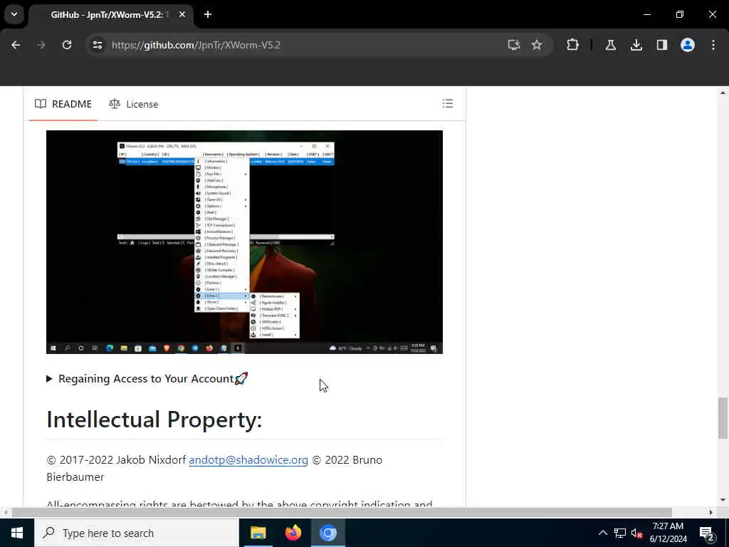Show hidden system tray icons
The width and height of the screenshot is (729, 547).
(602, 533)
